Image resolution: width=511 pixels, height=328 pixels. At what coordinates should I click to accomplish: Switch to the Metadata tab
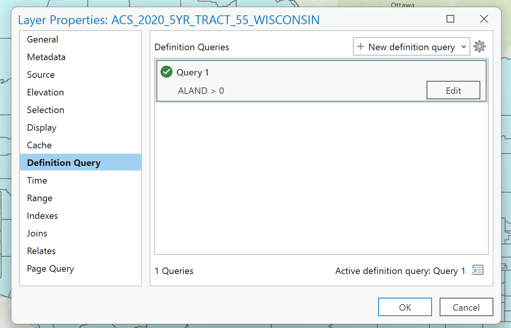[46, 57]
